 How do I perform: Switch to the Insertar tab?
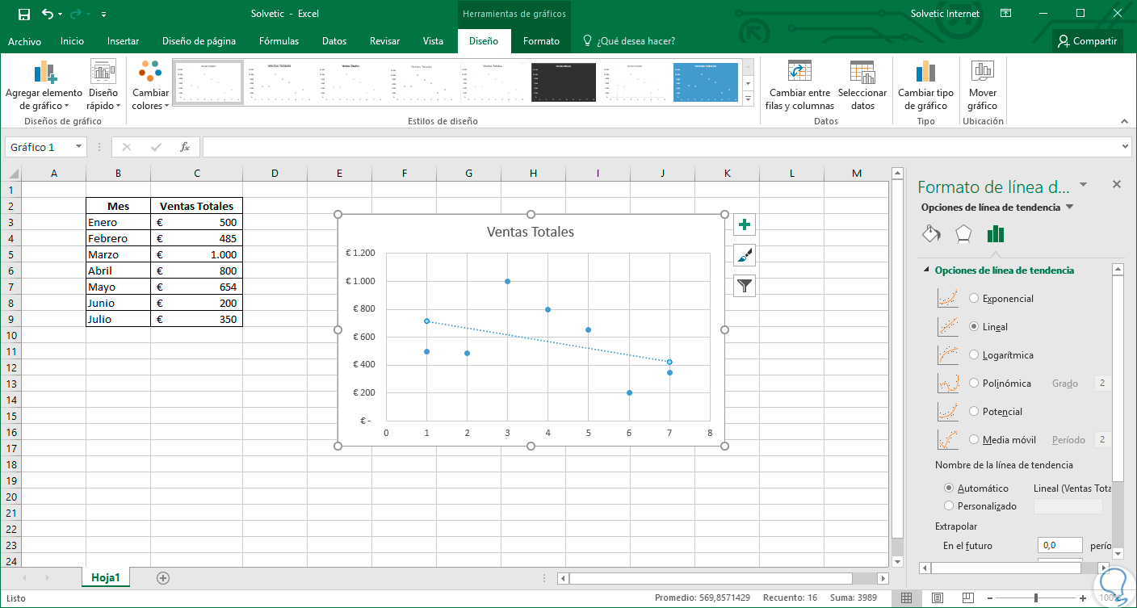click(123, 41)
